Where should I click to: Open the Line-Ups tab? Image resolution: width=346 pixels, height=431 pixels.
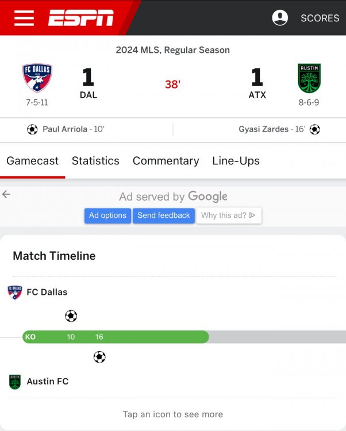(236, 161)
